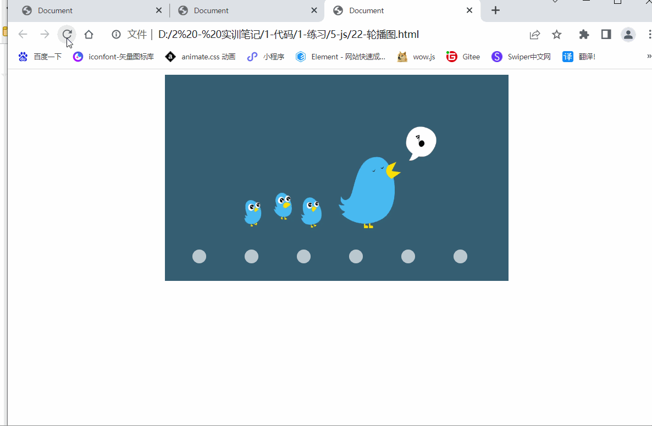Screen dimensions: 652x426
Task: Select the first carousel indicator dot
Action: tap(199, 257)
